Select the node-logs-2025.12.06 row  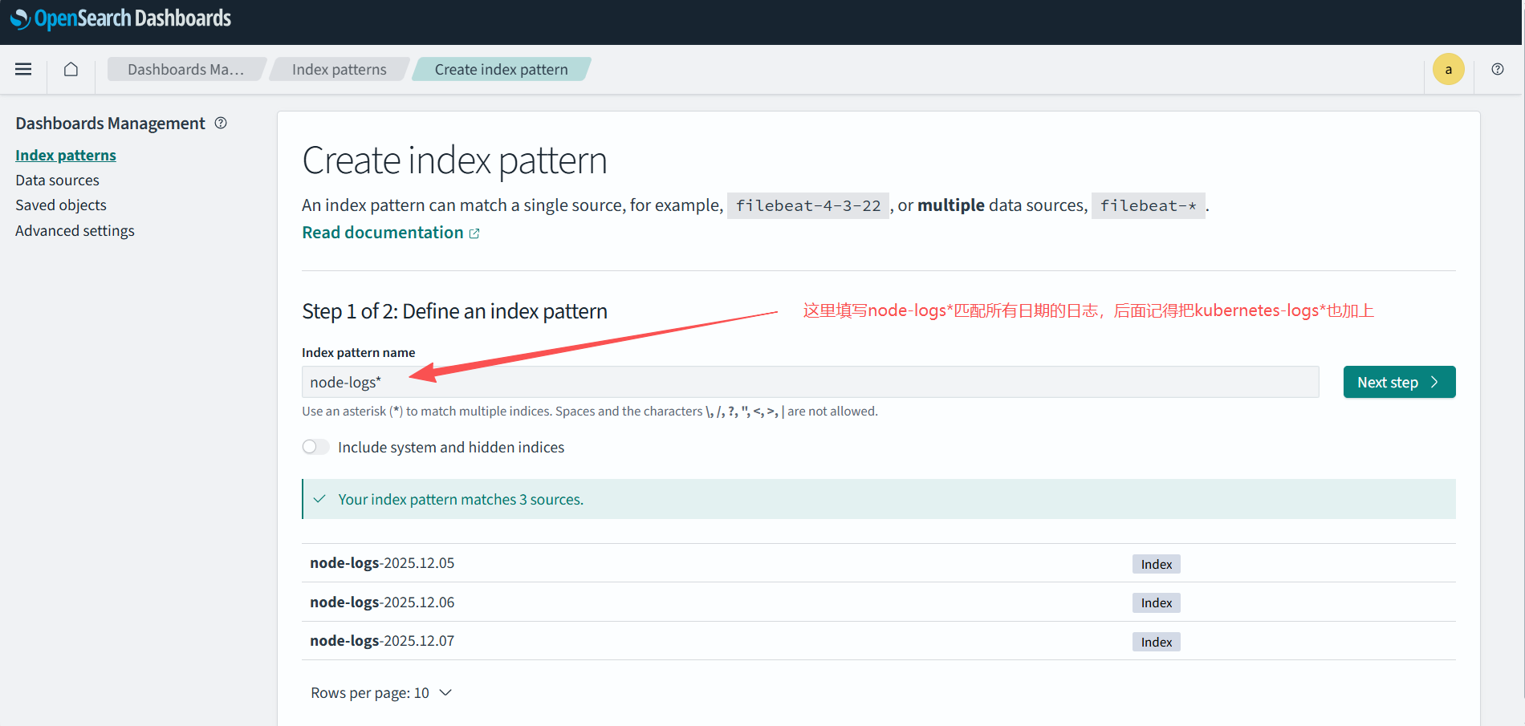tap(878, 602)
